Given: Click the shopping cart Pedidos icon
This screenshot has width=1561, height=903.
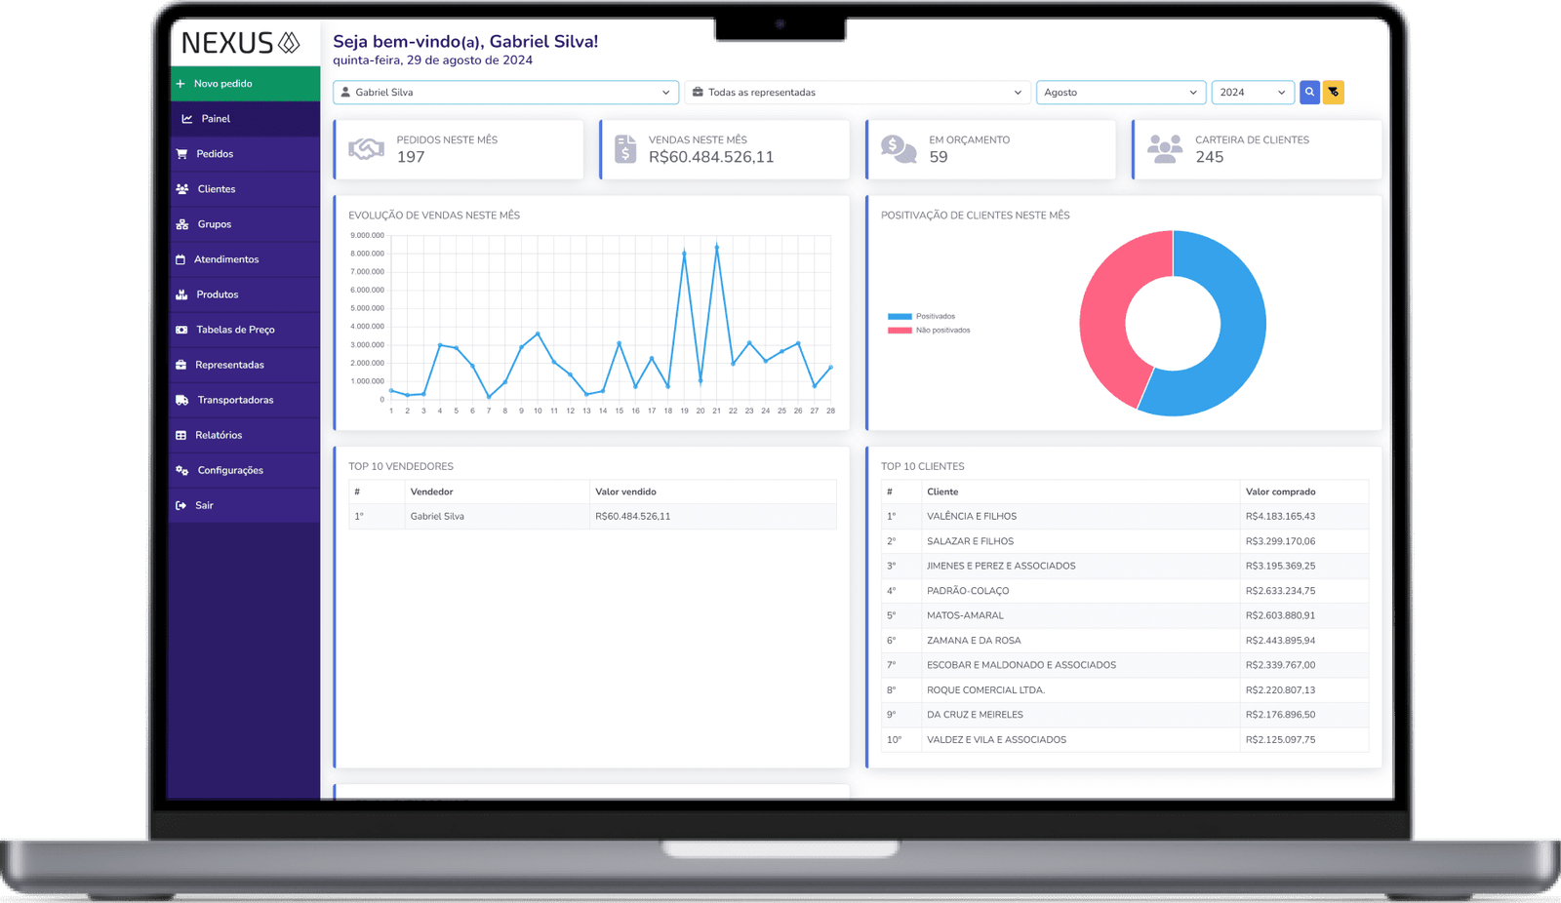Looking at the screenshot, I should pyautogui.click(x=181, y=154).
